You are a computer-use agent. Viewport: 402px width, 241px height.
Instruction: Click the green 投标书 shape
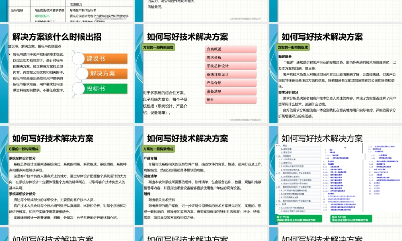click(105, 89)
